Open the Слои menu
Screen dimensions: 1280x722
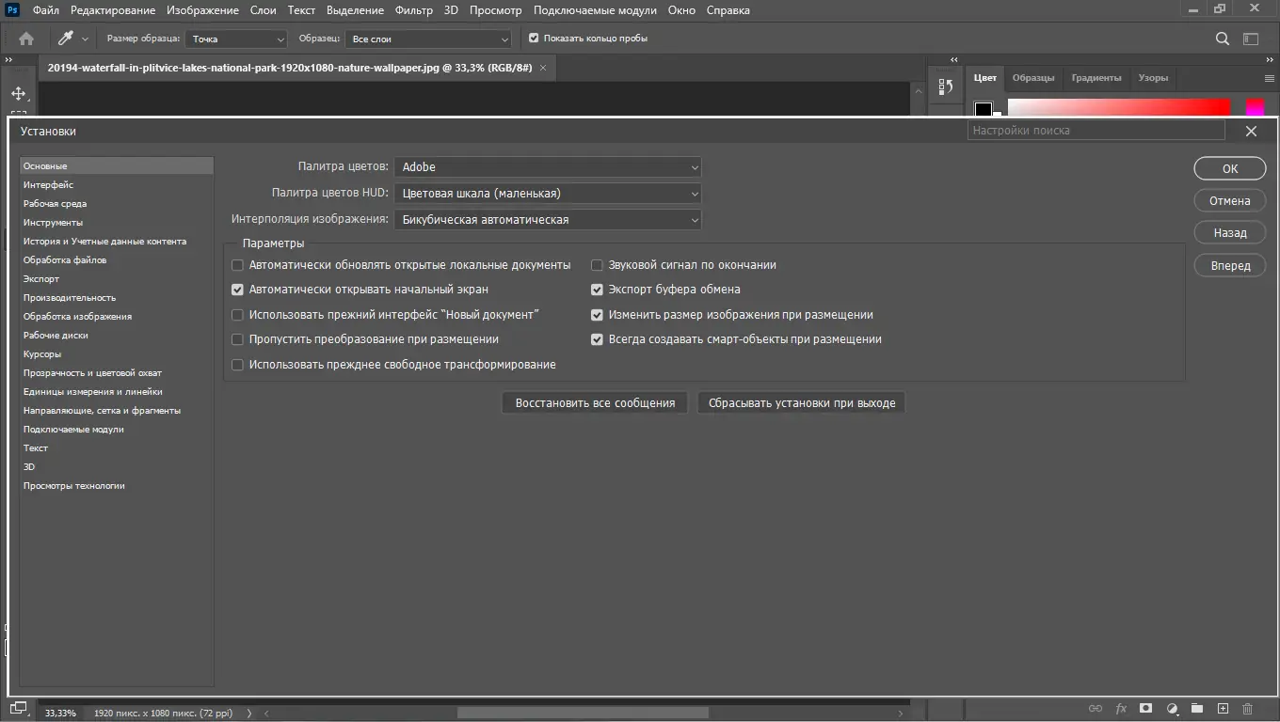click(x=264, y=10)
